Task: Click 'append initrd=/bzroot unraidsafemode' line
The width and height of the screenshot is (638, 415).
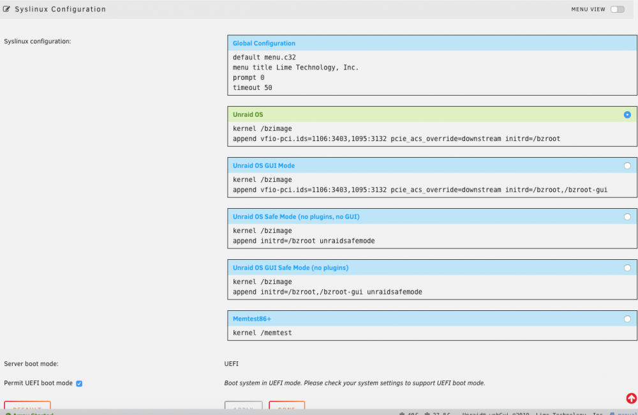Action: pos(304,241)
